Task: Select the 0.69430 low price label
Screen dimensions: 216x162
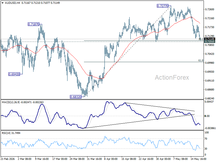Action: click(14, 74)
